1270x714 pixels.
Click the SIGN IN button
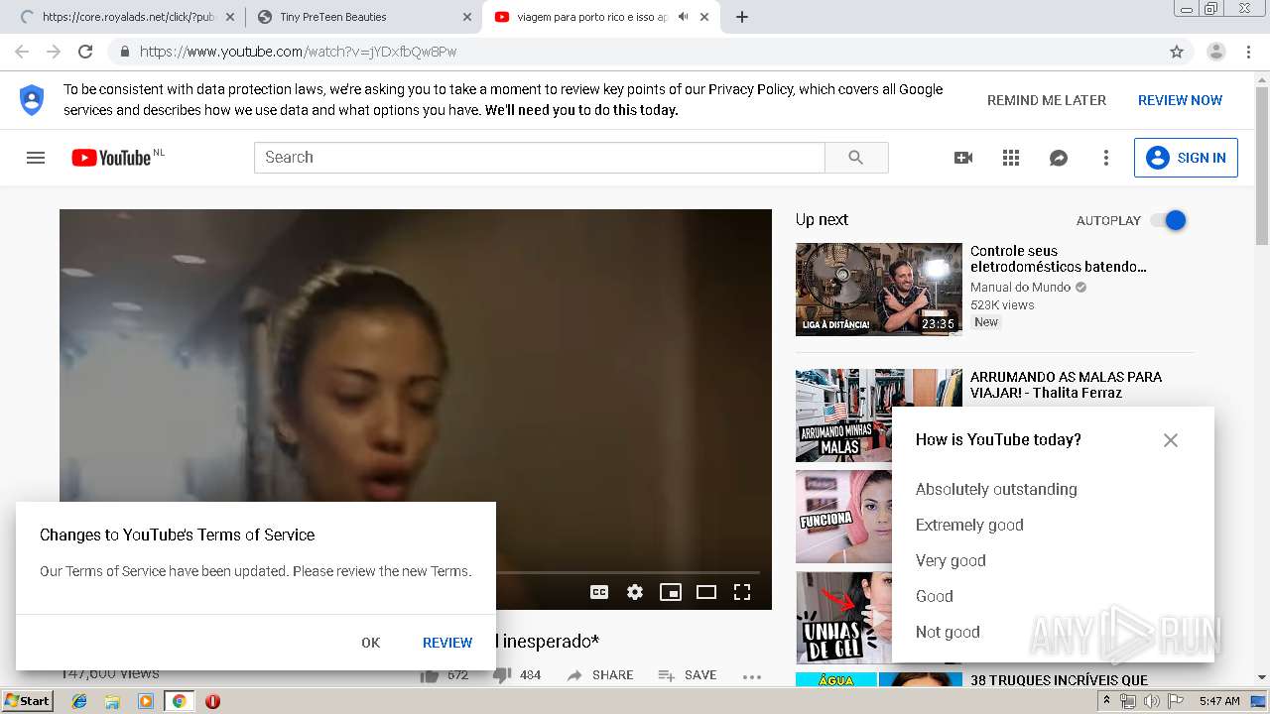(1186, 158)
